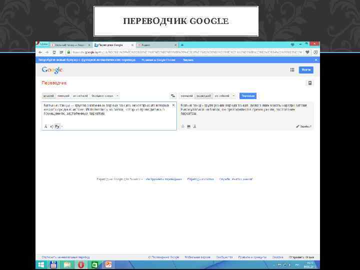The height and width of the screenshot is (270, 360).
Task: Click the red Переводчик heading link
Action: point(54,83)
